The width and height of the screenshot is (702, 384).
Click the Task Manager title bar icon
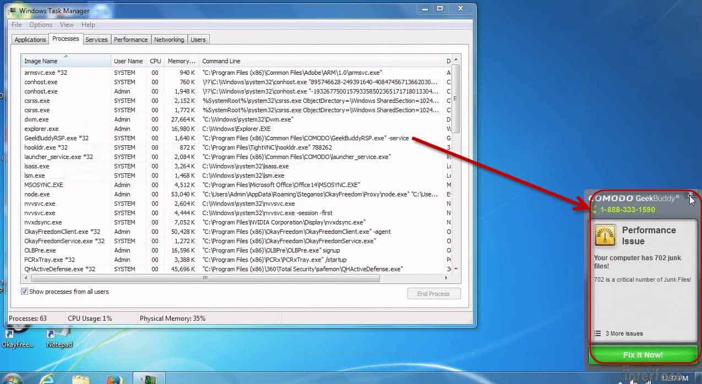[x=13, y=10]
